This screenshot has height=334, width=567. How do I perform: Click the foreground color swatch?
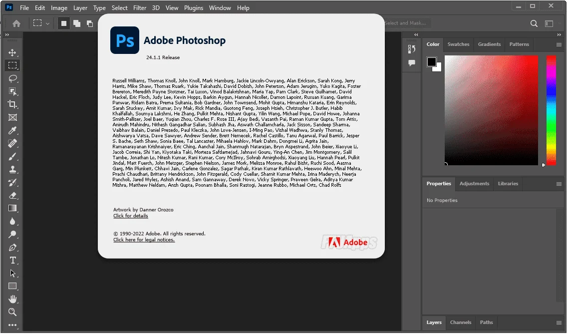(x=431, y=62)
